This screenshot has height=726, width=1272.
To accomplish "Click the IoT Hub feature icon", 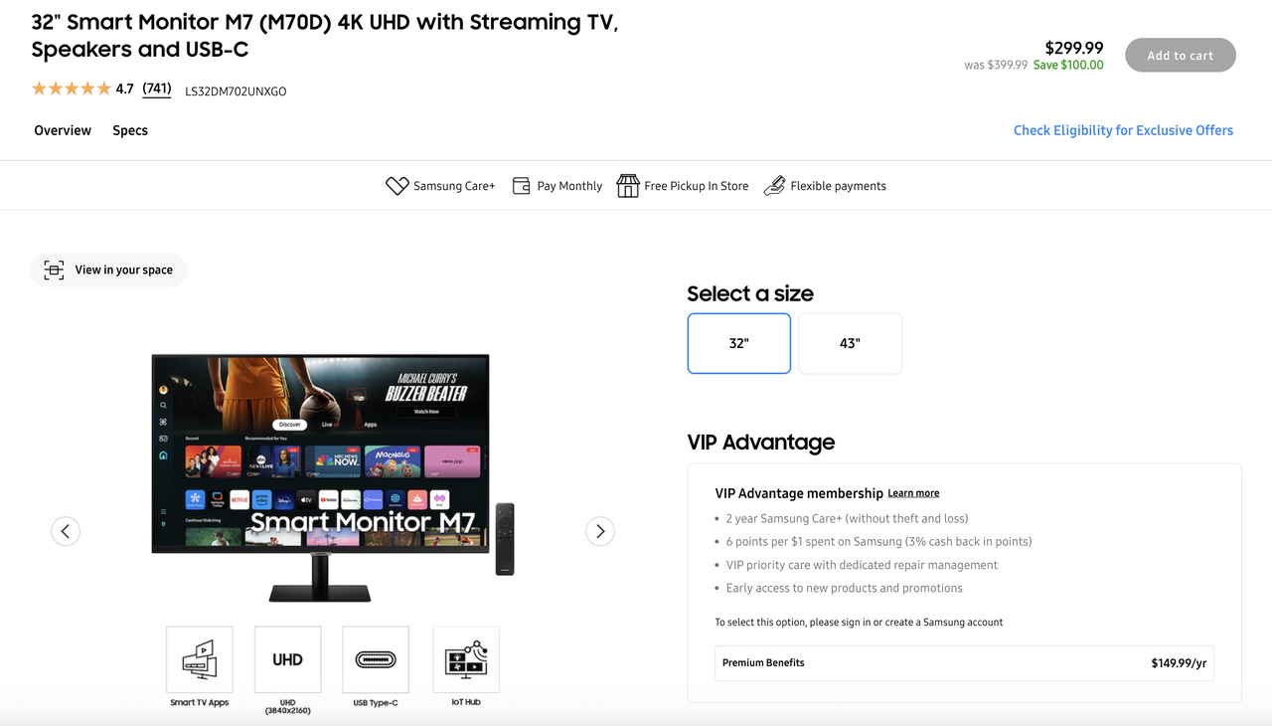I will [466, 659].
